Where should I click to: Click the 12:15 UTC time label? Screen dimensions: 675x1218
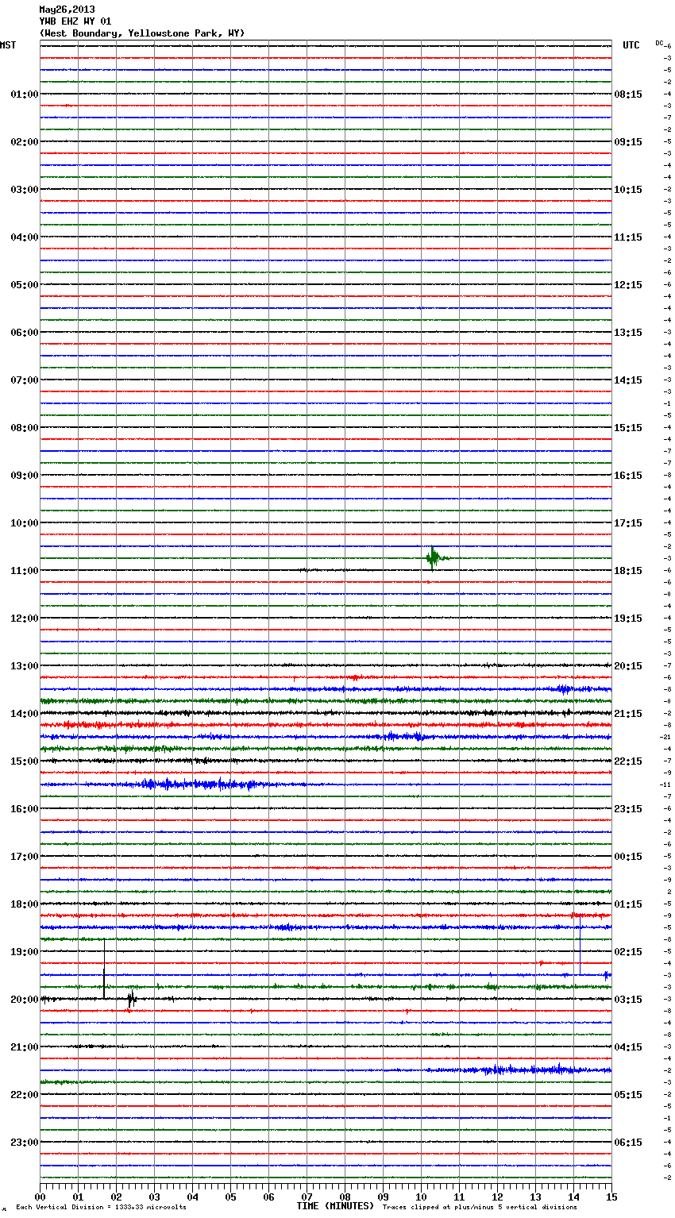pyautogui.click(x=628, y=284)
